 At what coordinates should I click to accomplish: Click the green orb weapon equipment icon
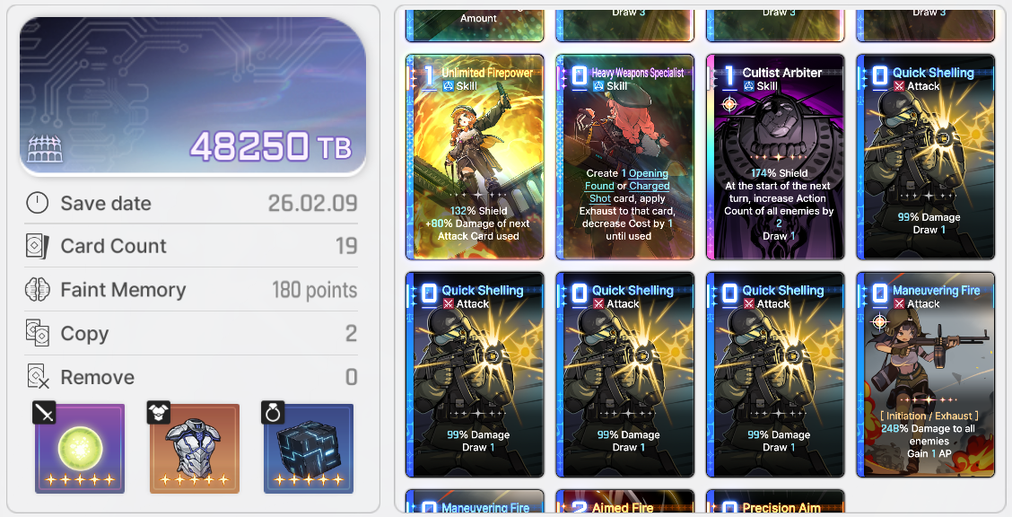[x=79, y=449]
